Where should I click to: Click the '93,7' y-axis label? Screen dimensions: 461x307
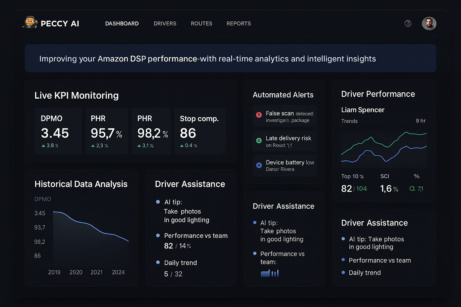click(40, 228)
